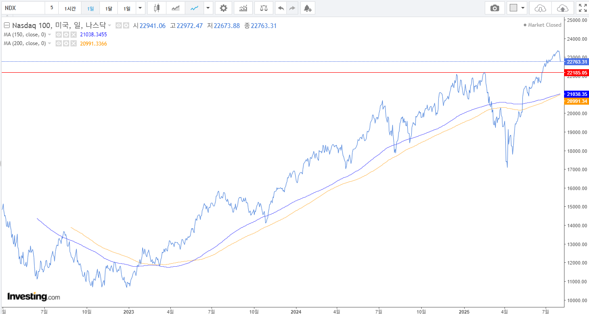This screenshot has width=589, height=314.
Task: Click the close price 22763.31 in legend
Action: click(x=264, y=26)
